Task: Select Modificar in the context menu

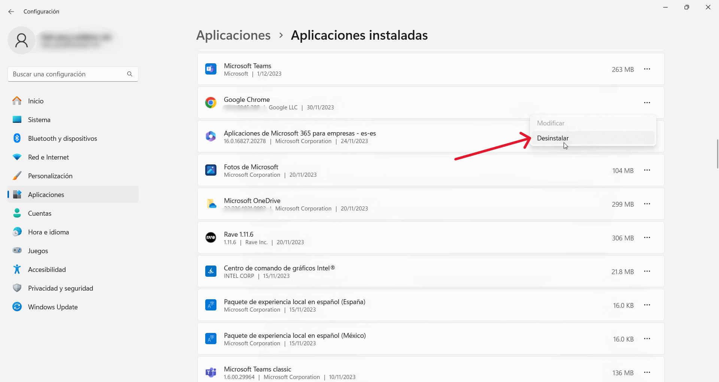Action: pos(593,123)
